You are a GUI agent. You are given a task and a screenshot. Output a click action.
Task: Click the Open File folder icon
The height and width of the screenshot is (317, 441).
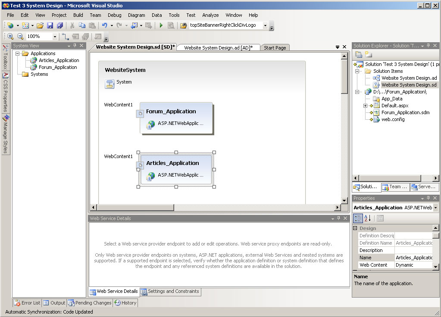tap(40, 25)
